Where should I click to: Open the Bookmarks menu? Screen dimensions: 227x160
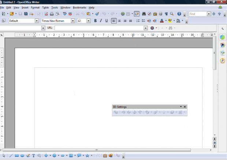(79, 7)
